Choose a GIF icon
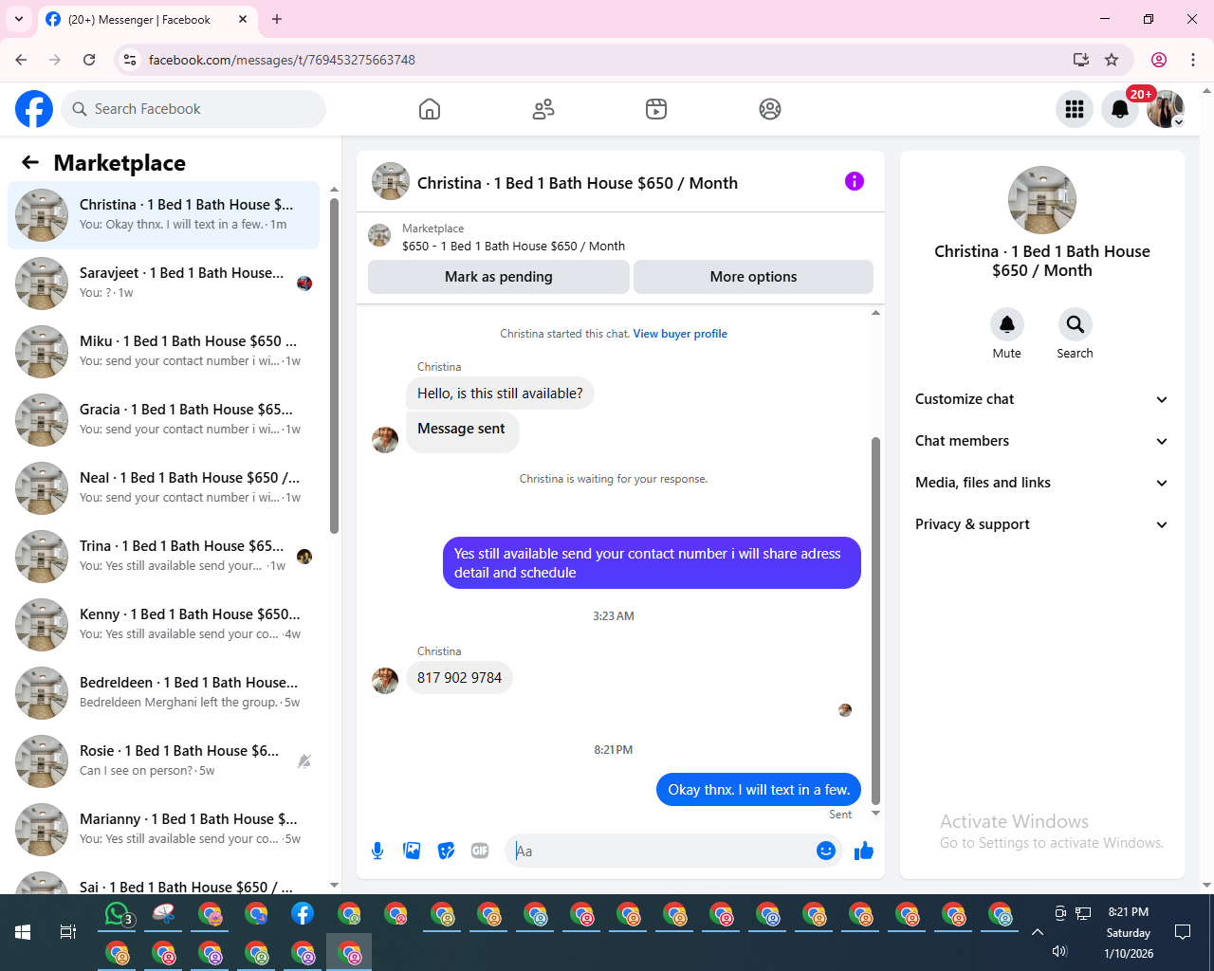This screenshot has width=1214, height=971. (x=480, y=851)
